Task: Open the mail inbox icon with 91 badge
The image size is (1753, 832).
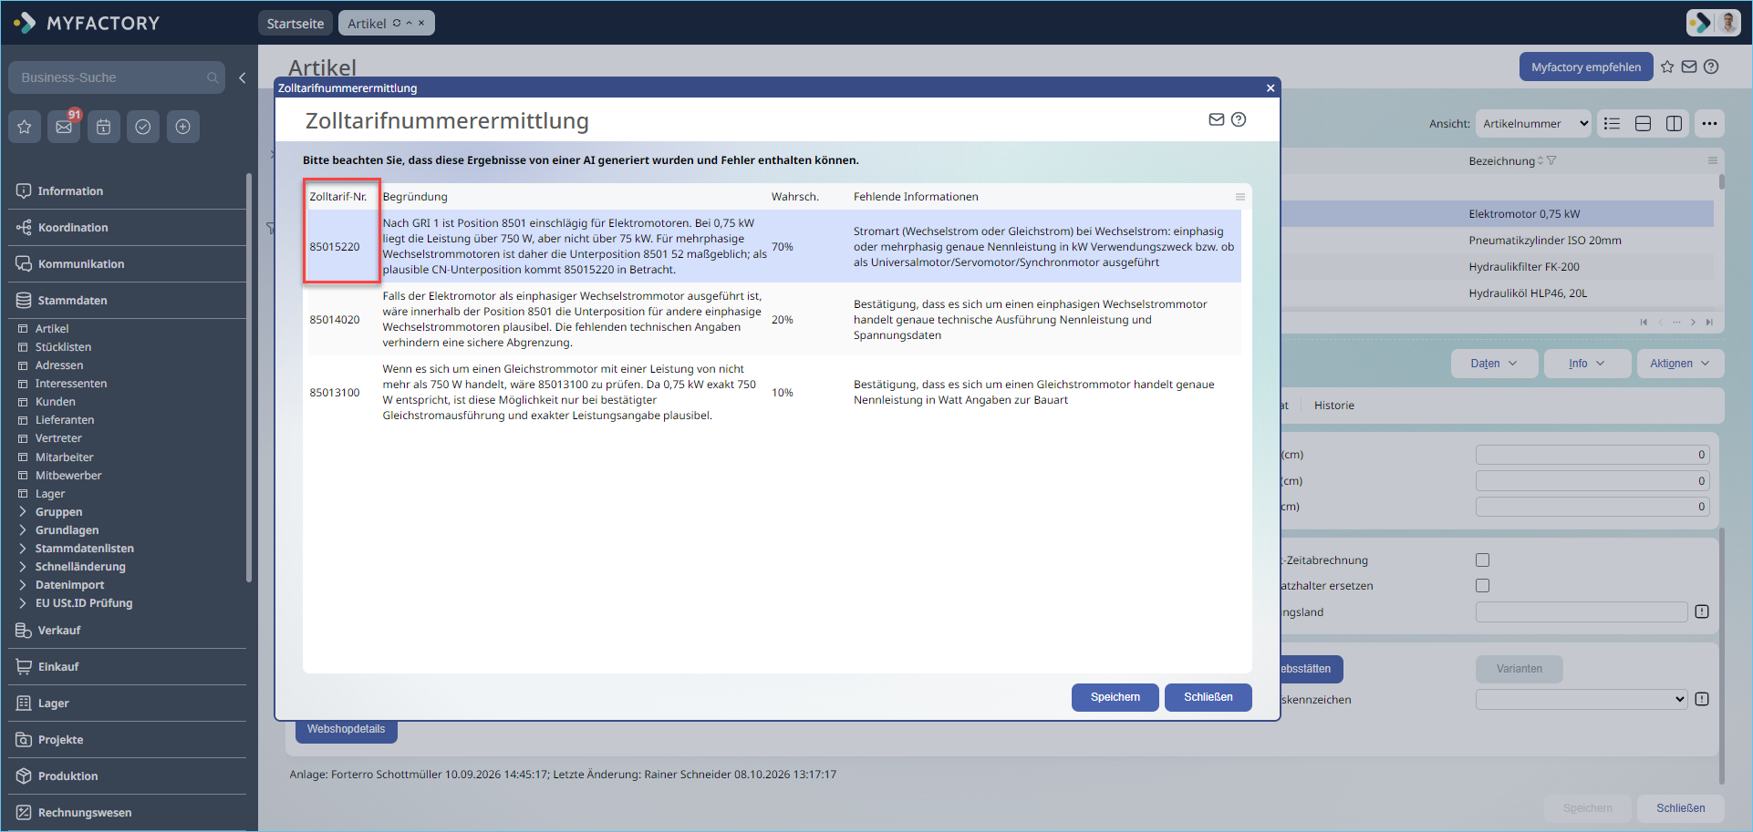Action: (64, 127)
